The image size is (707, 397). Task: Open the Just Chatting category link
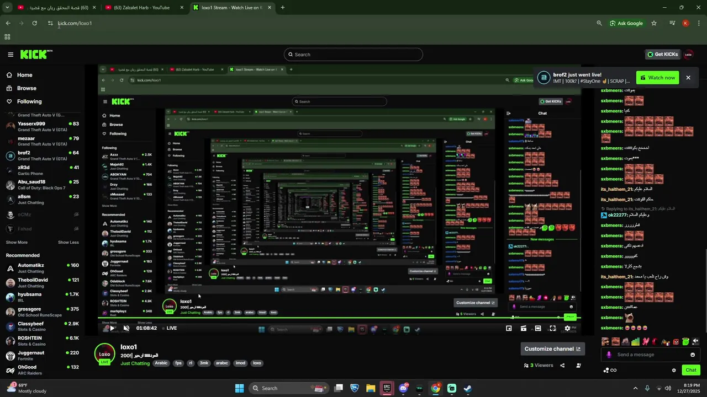135,363
